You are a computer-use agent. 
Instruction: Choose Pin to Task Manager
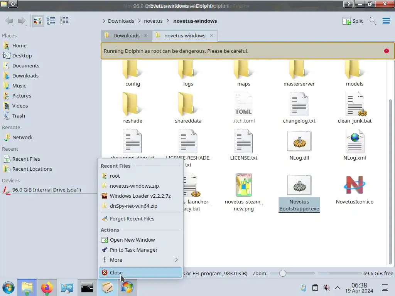[140, 250]
